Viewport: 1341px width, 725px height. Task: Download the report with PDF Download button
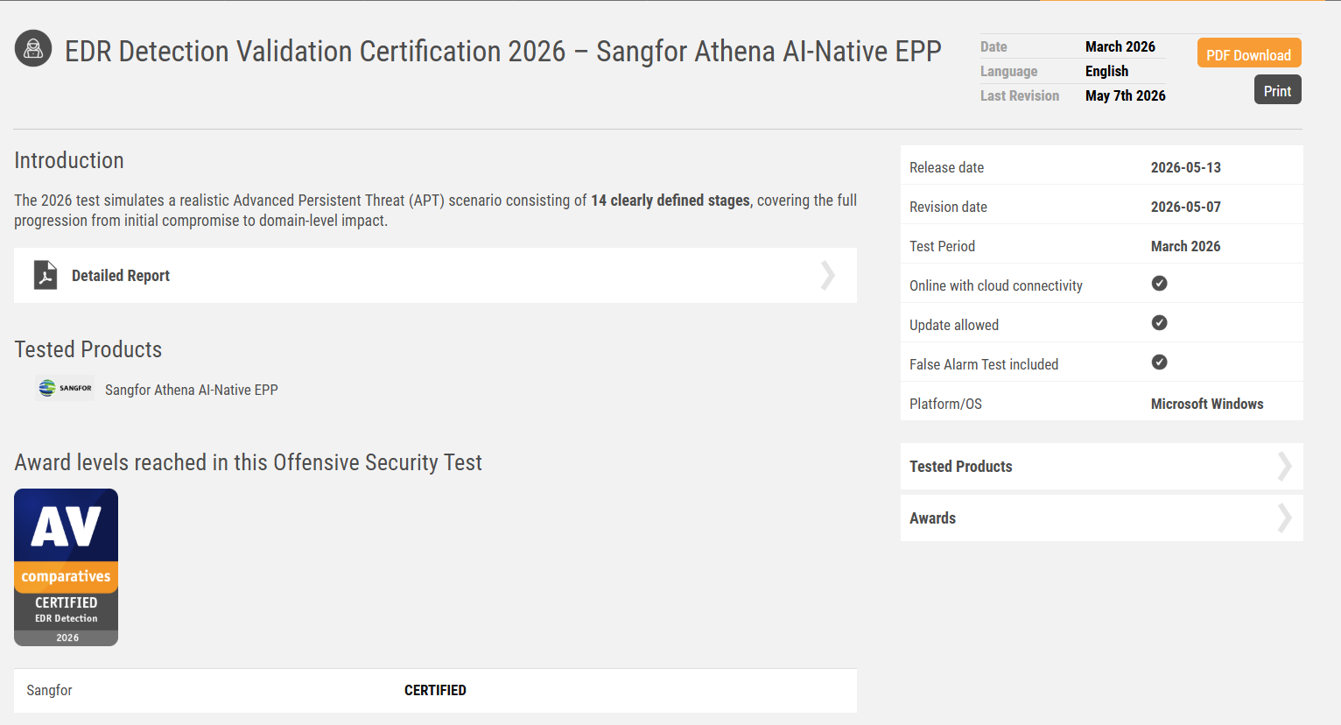tap(1249, 53)
